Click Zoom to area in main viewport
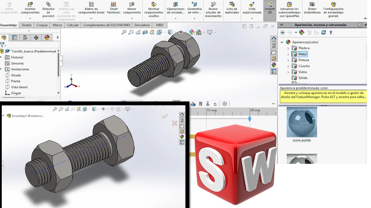The height and width of the screenshot is (208, 371). click(131, 32)
